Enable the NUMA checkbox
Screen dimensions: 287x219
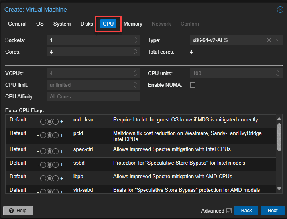click(193, 85)
